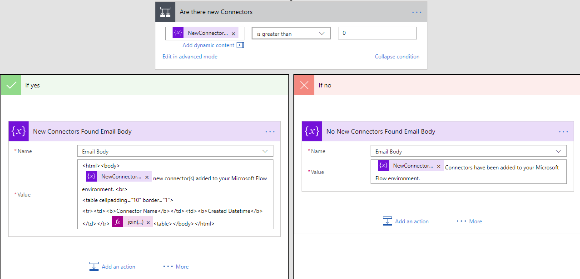This screenshot has width=580, height=279.
Task: Open ellipsis menu on New Connectors Found Email Body
Action: click(270, 132)
